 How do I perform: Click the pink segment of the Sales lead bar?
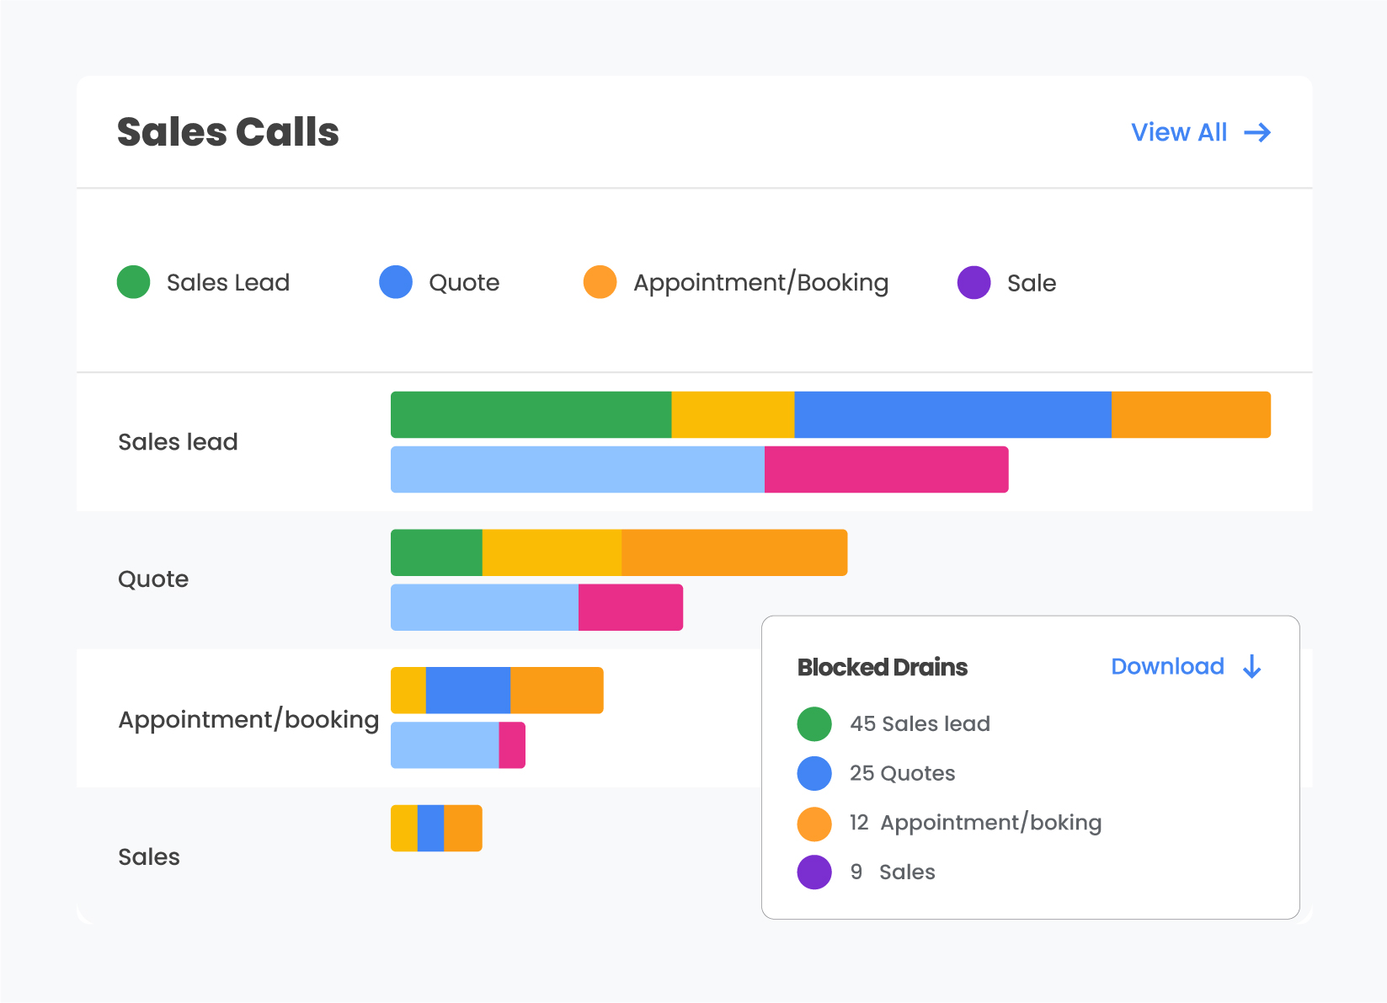pos(884,469)
